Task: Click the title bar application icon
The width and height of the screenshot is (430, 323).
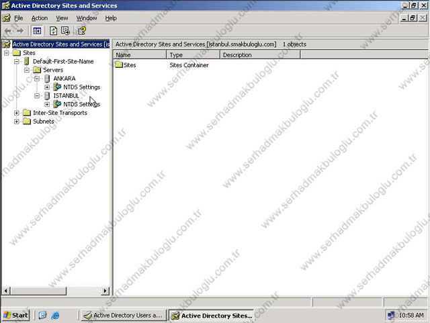Action: click(x=5, y=5)
